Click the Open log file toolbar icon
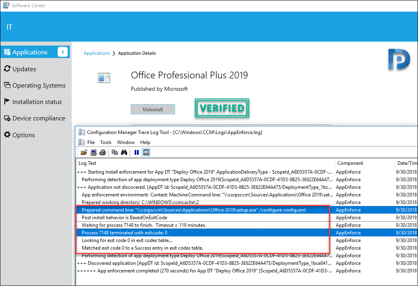This screenshot has width=418, height=286. click(x=84, y=152)
